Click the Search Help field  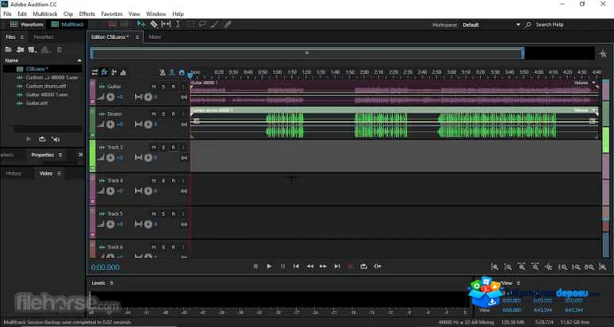click(x=550, y=25)
